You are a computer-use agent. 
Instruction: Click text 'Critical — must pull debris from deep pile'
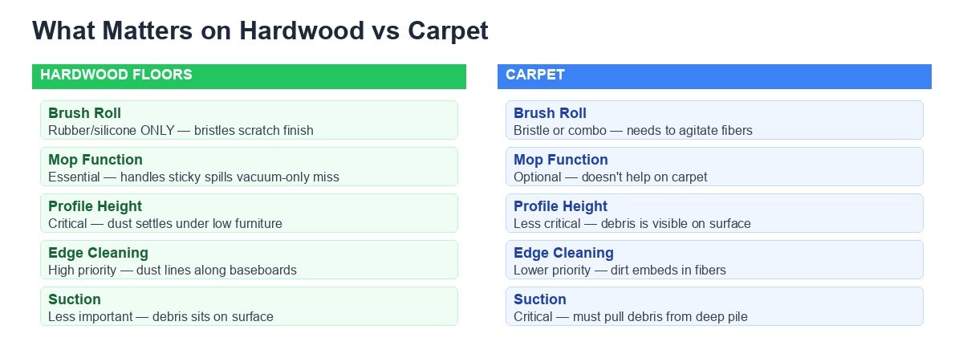point(631,316)
